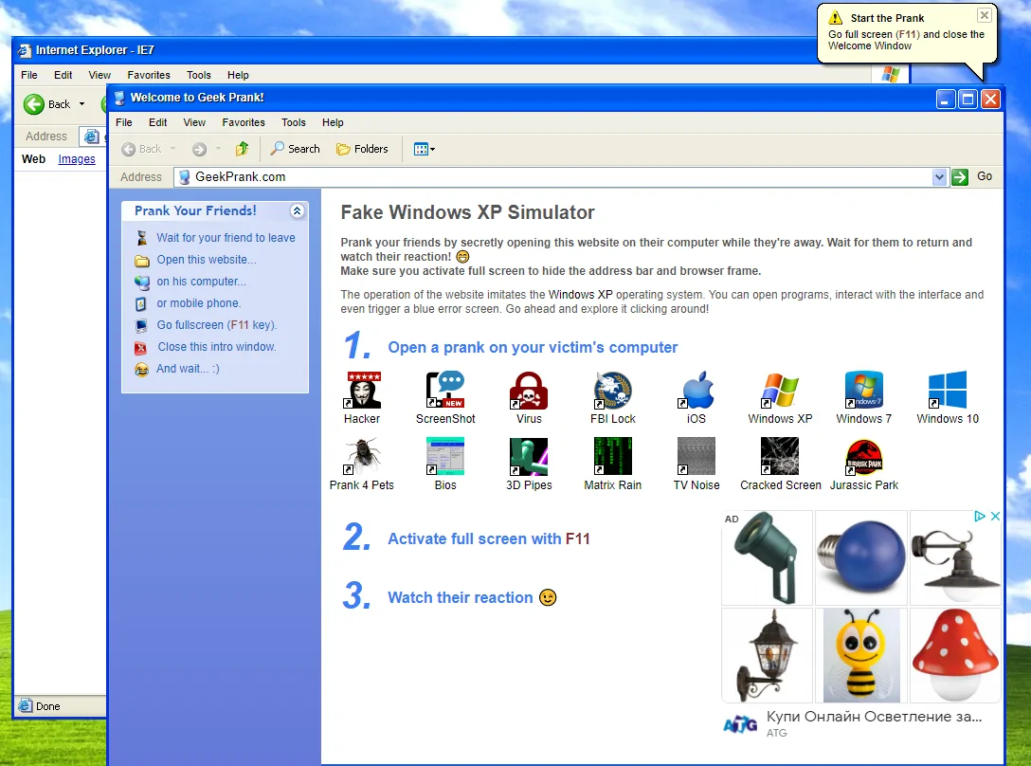Open Help menu in Geek Prank window

point(333,122)
